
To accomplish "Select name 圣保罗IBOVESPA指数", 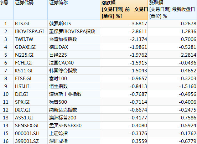I will [72, 31].
